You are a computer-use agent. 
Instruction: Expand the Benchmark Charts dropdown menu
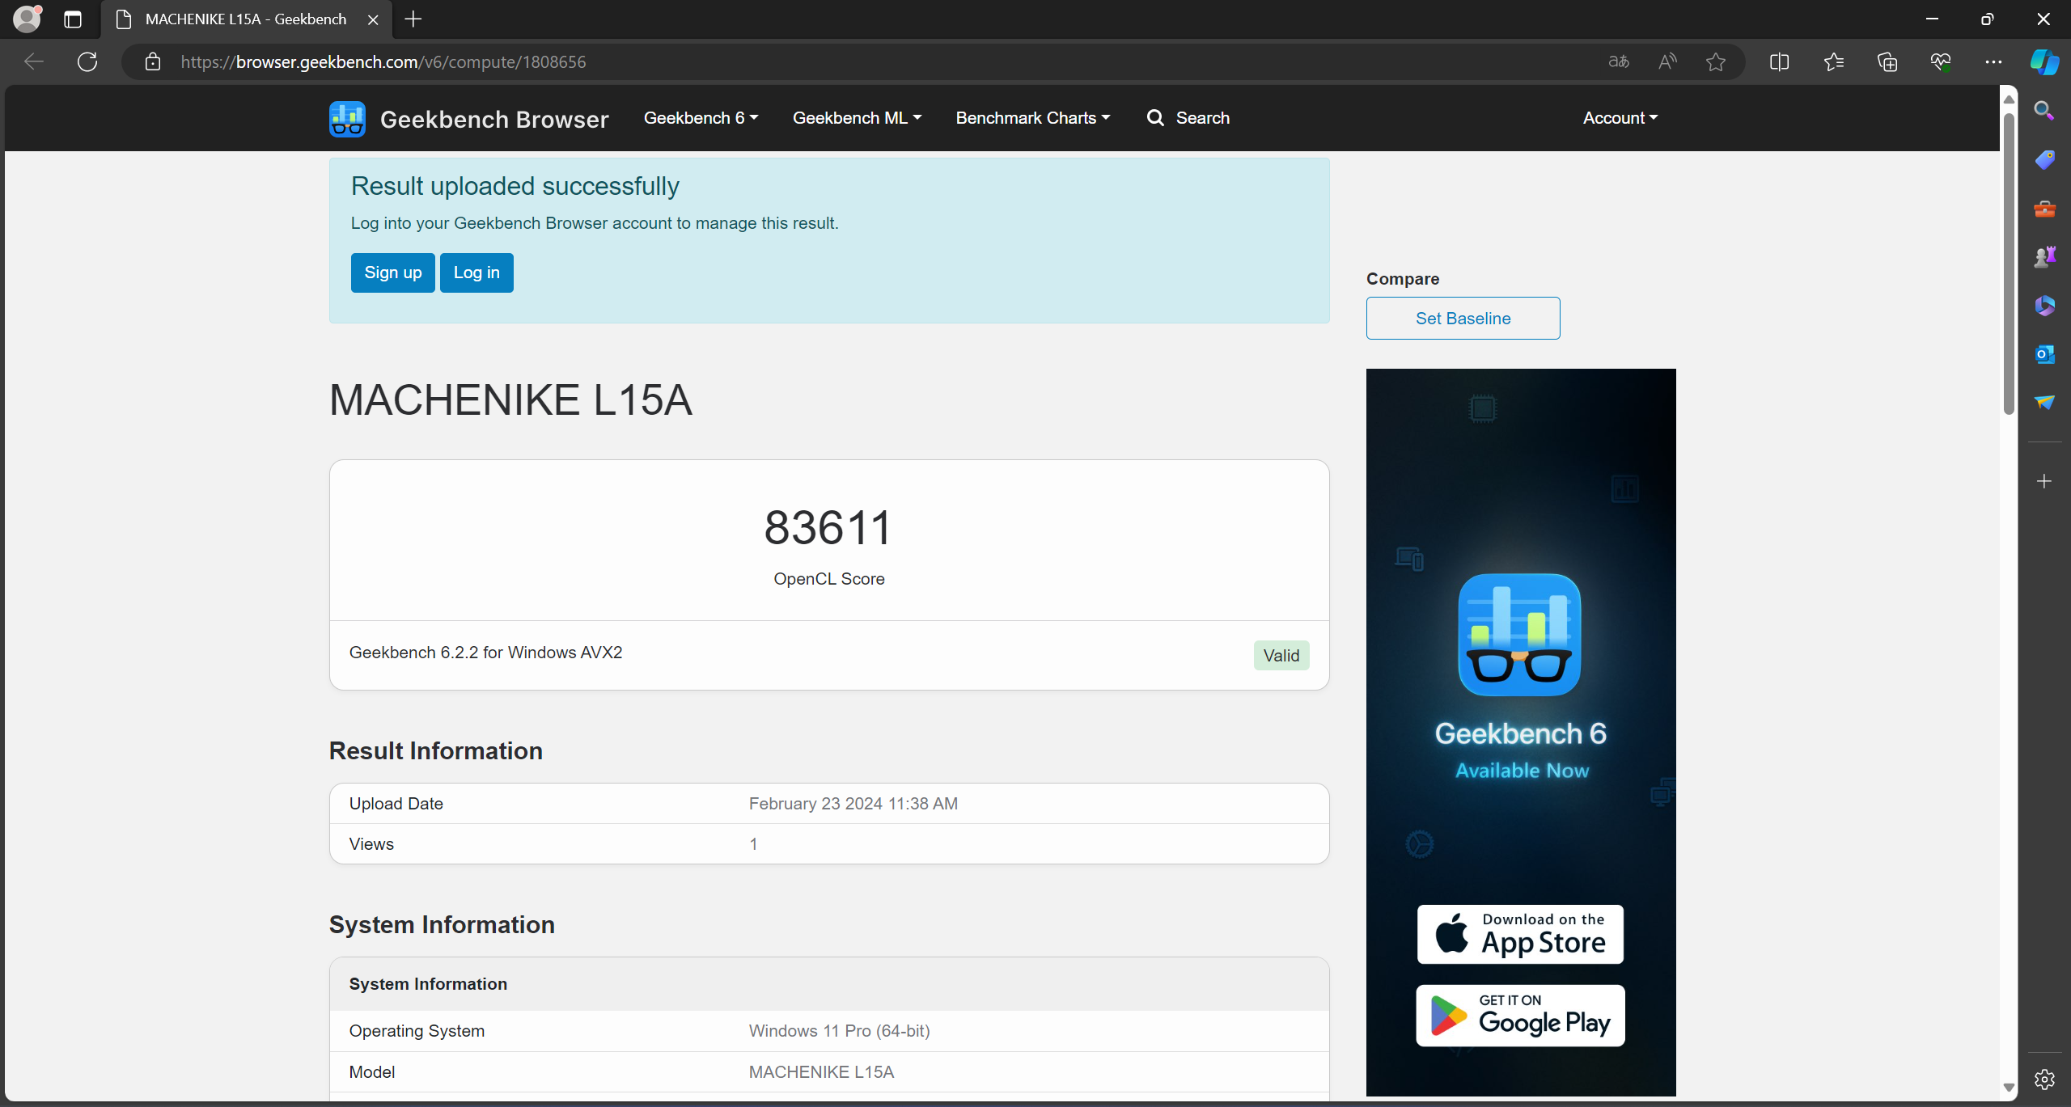[x=1033, y=118]
